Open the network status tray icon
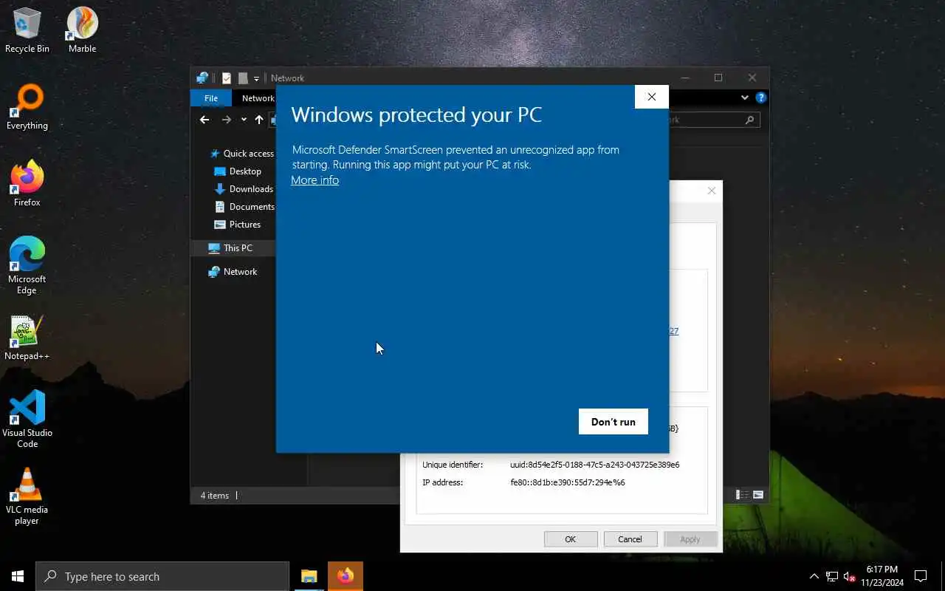The height and width of the screenshot is (591, 945). click(832, 576)
